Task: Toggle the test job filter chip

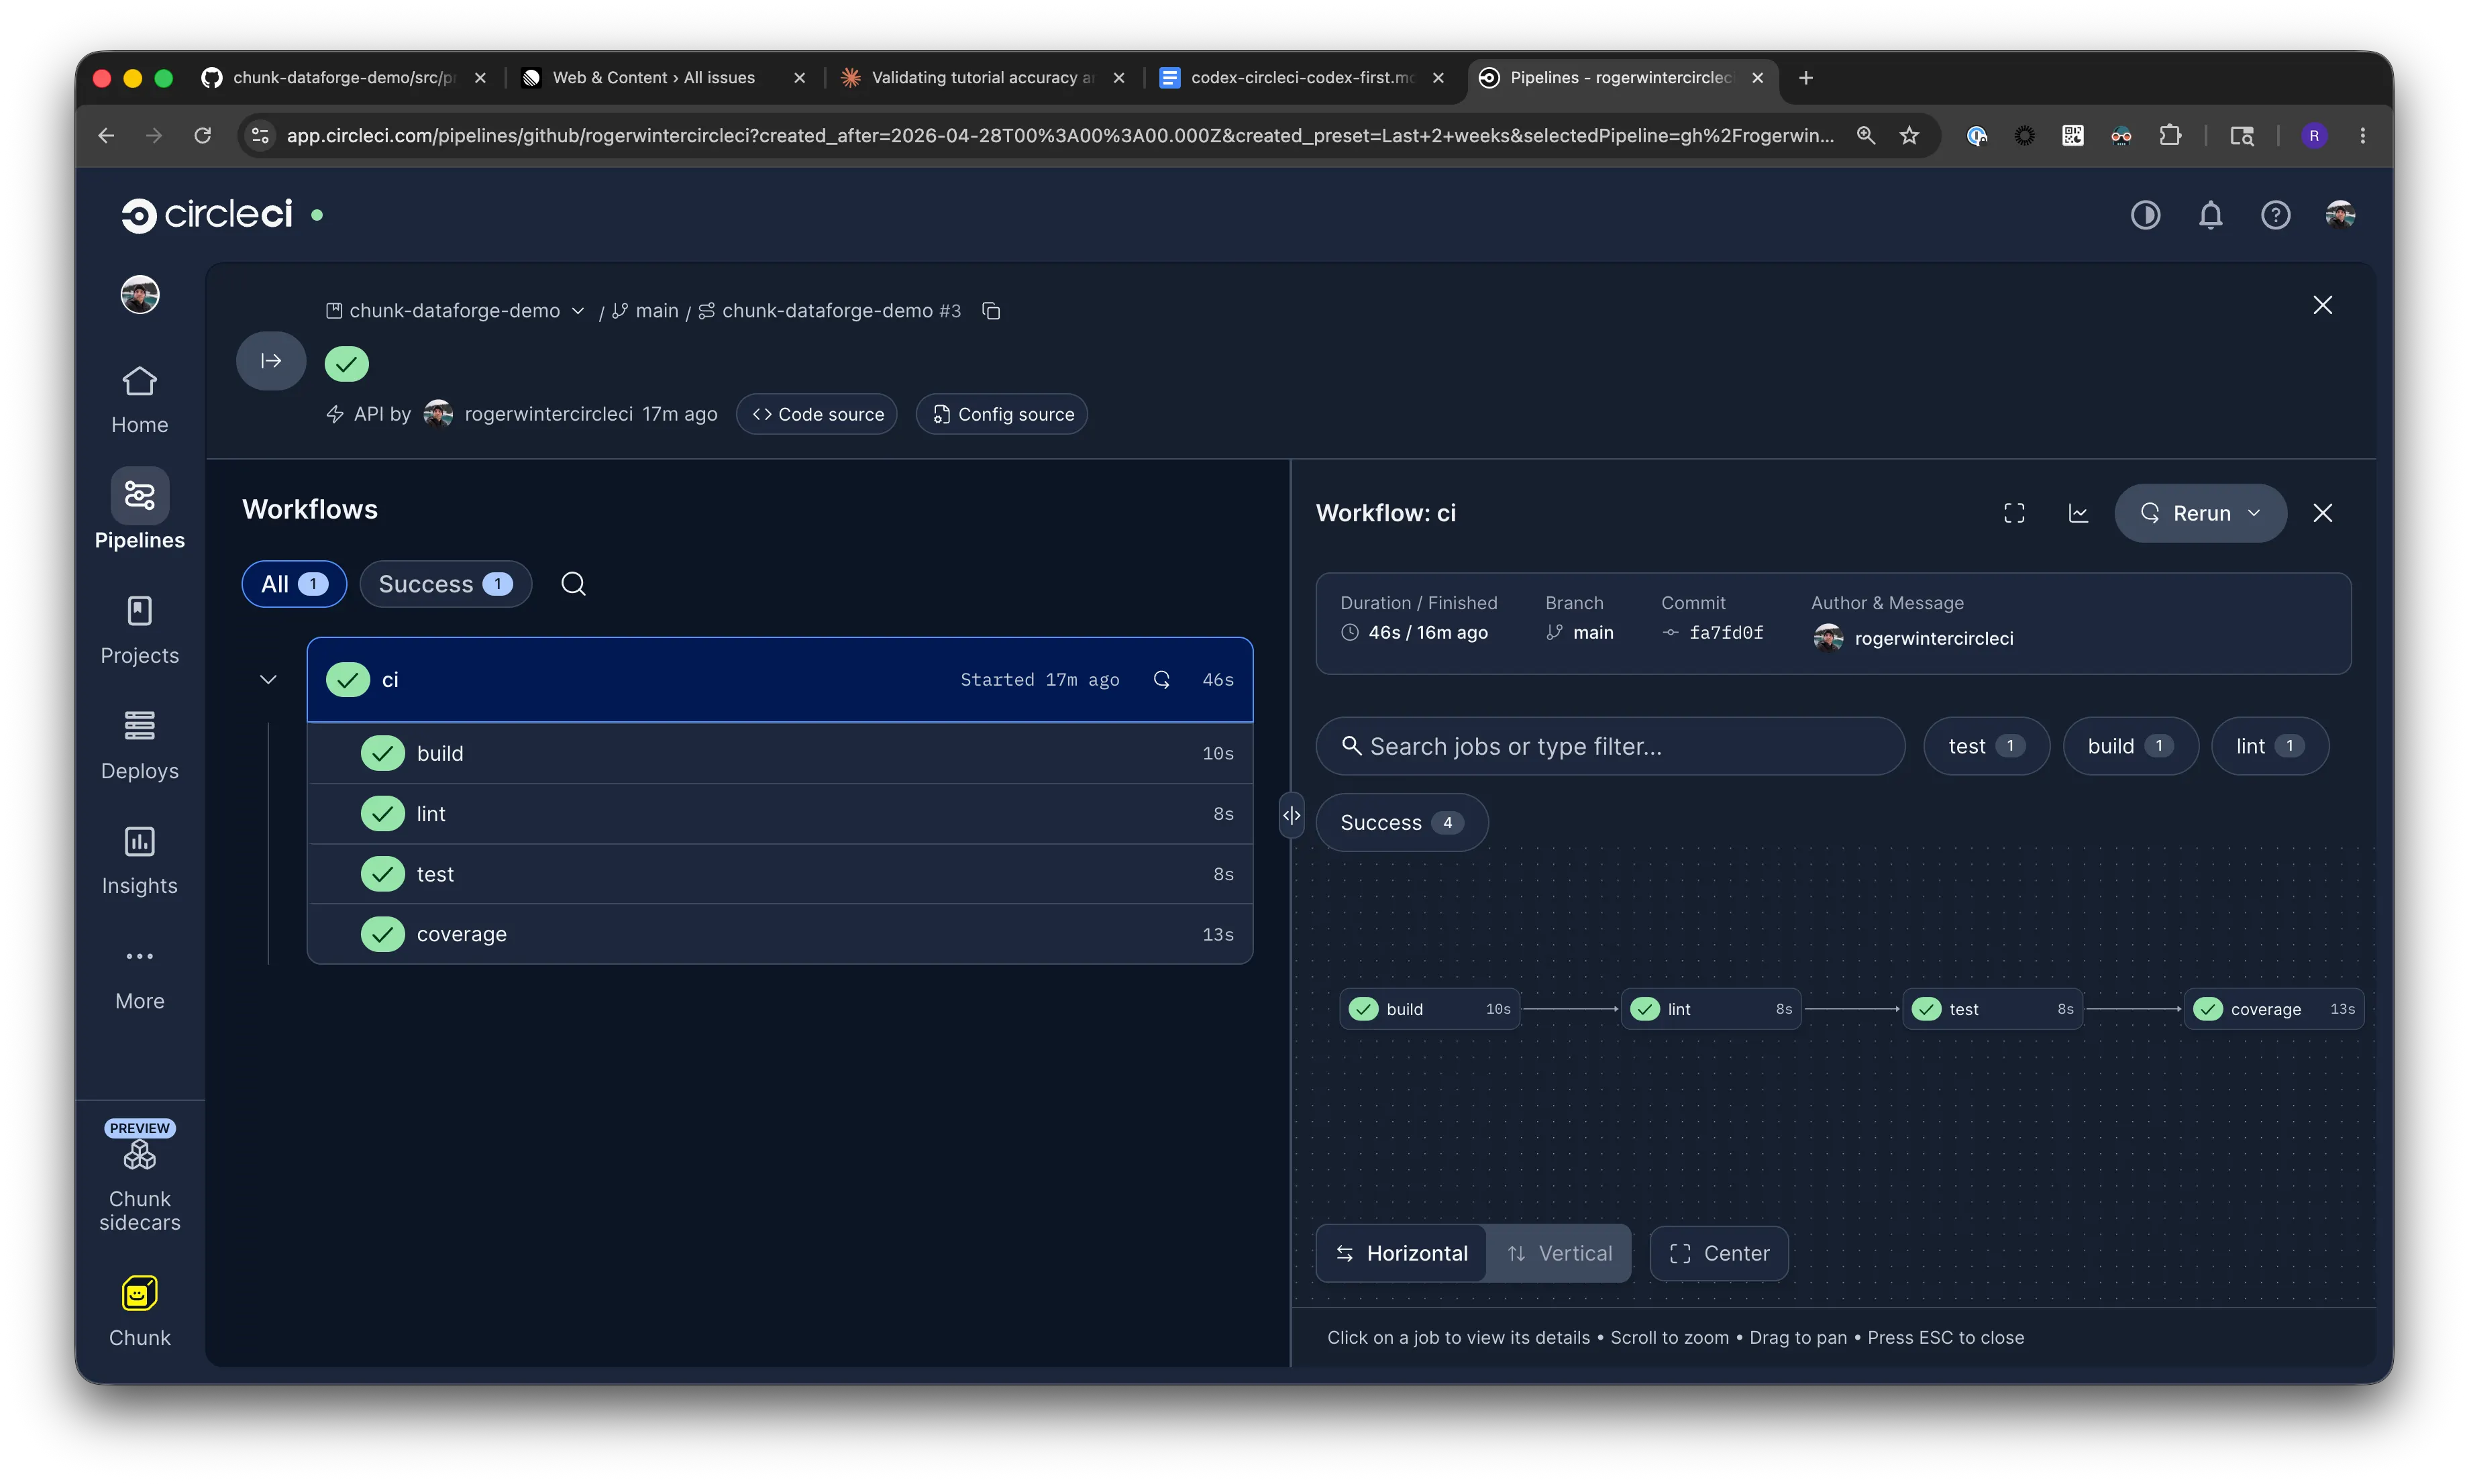Action: (x=1986, y=746)
